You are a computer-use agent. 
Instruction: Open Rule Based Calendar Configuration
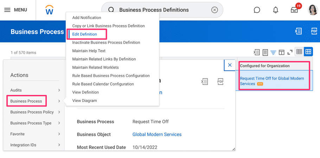point(103,84)
